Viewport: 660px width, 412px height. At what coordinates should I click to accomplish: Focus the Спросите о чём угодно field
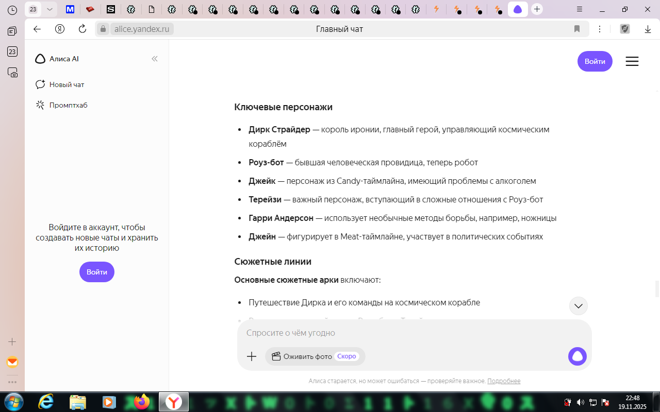coord(402,333)
